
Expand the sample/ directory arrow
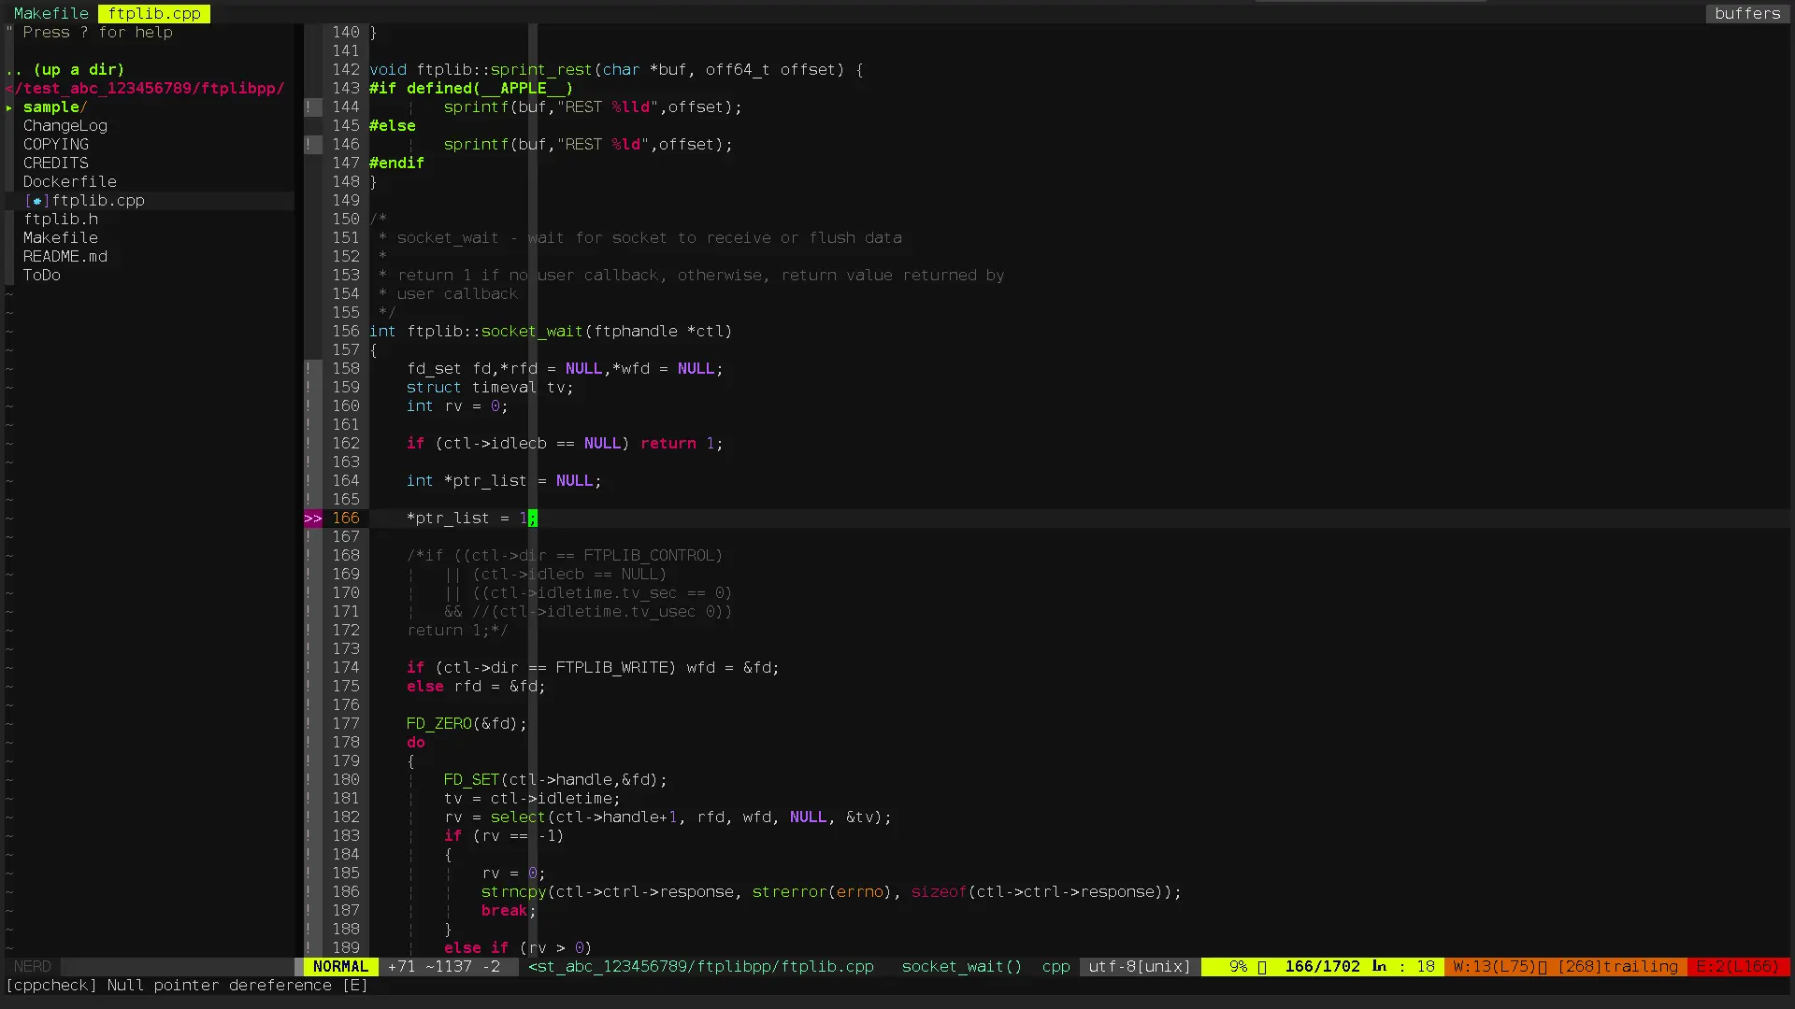[x=9, y=107]
